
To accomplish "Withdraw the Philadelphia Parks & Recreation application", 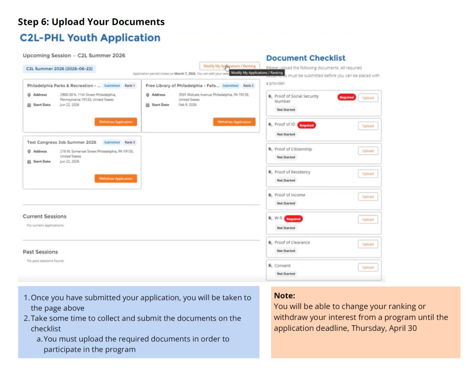I will 116,122.
